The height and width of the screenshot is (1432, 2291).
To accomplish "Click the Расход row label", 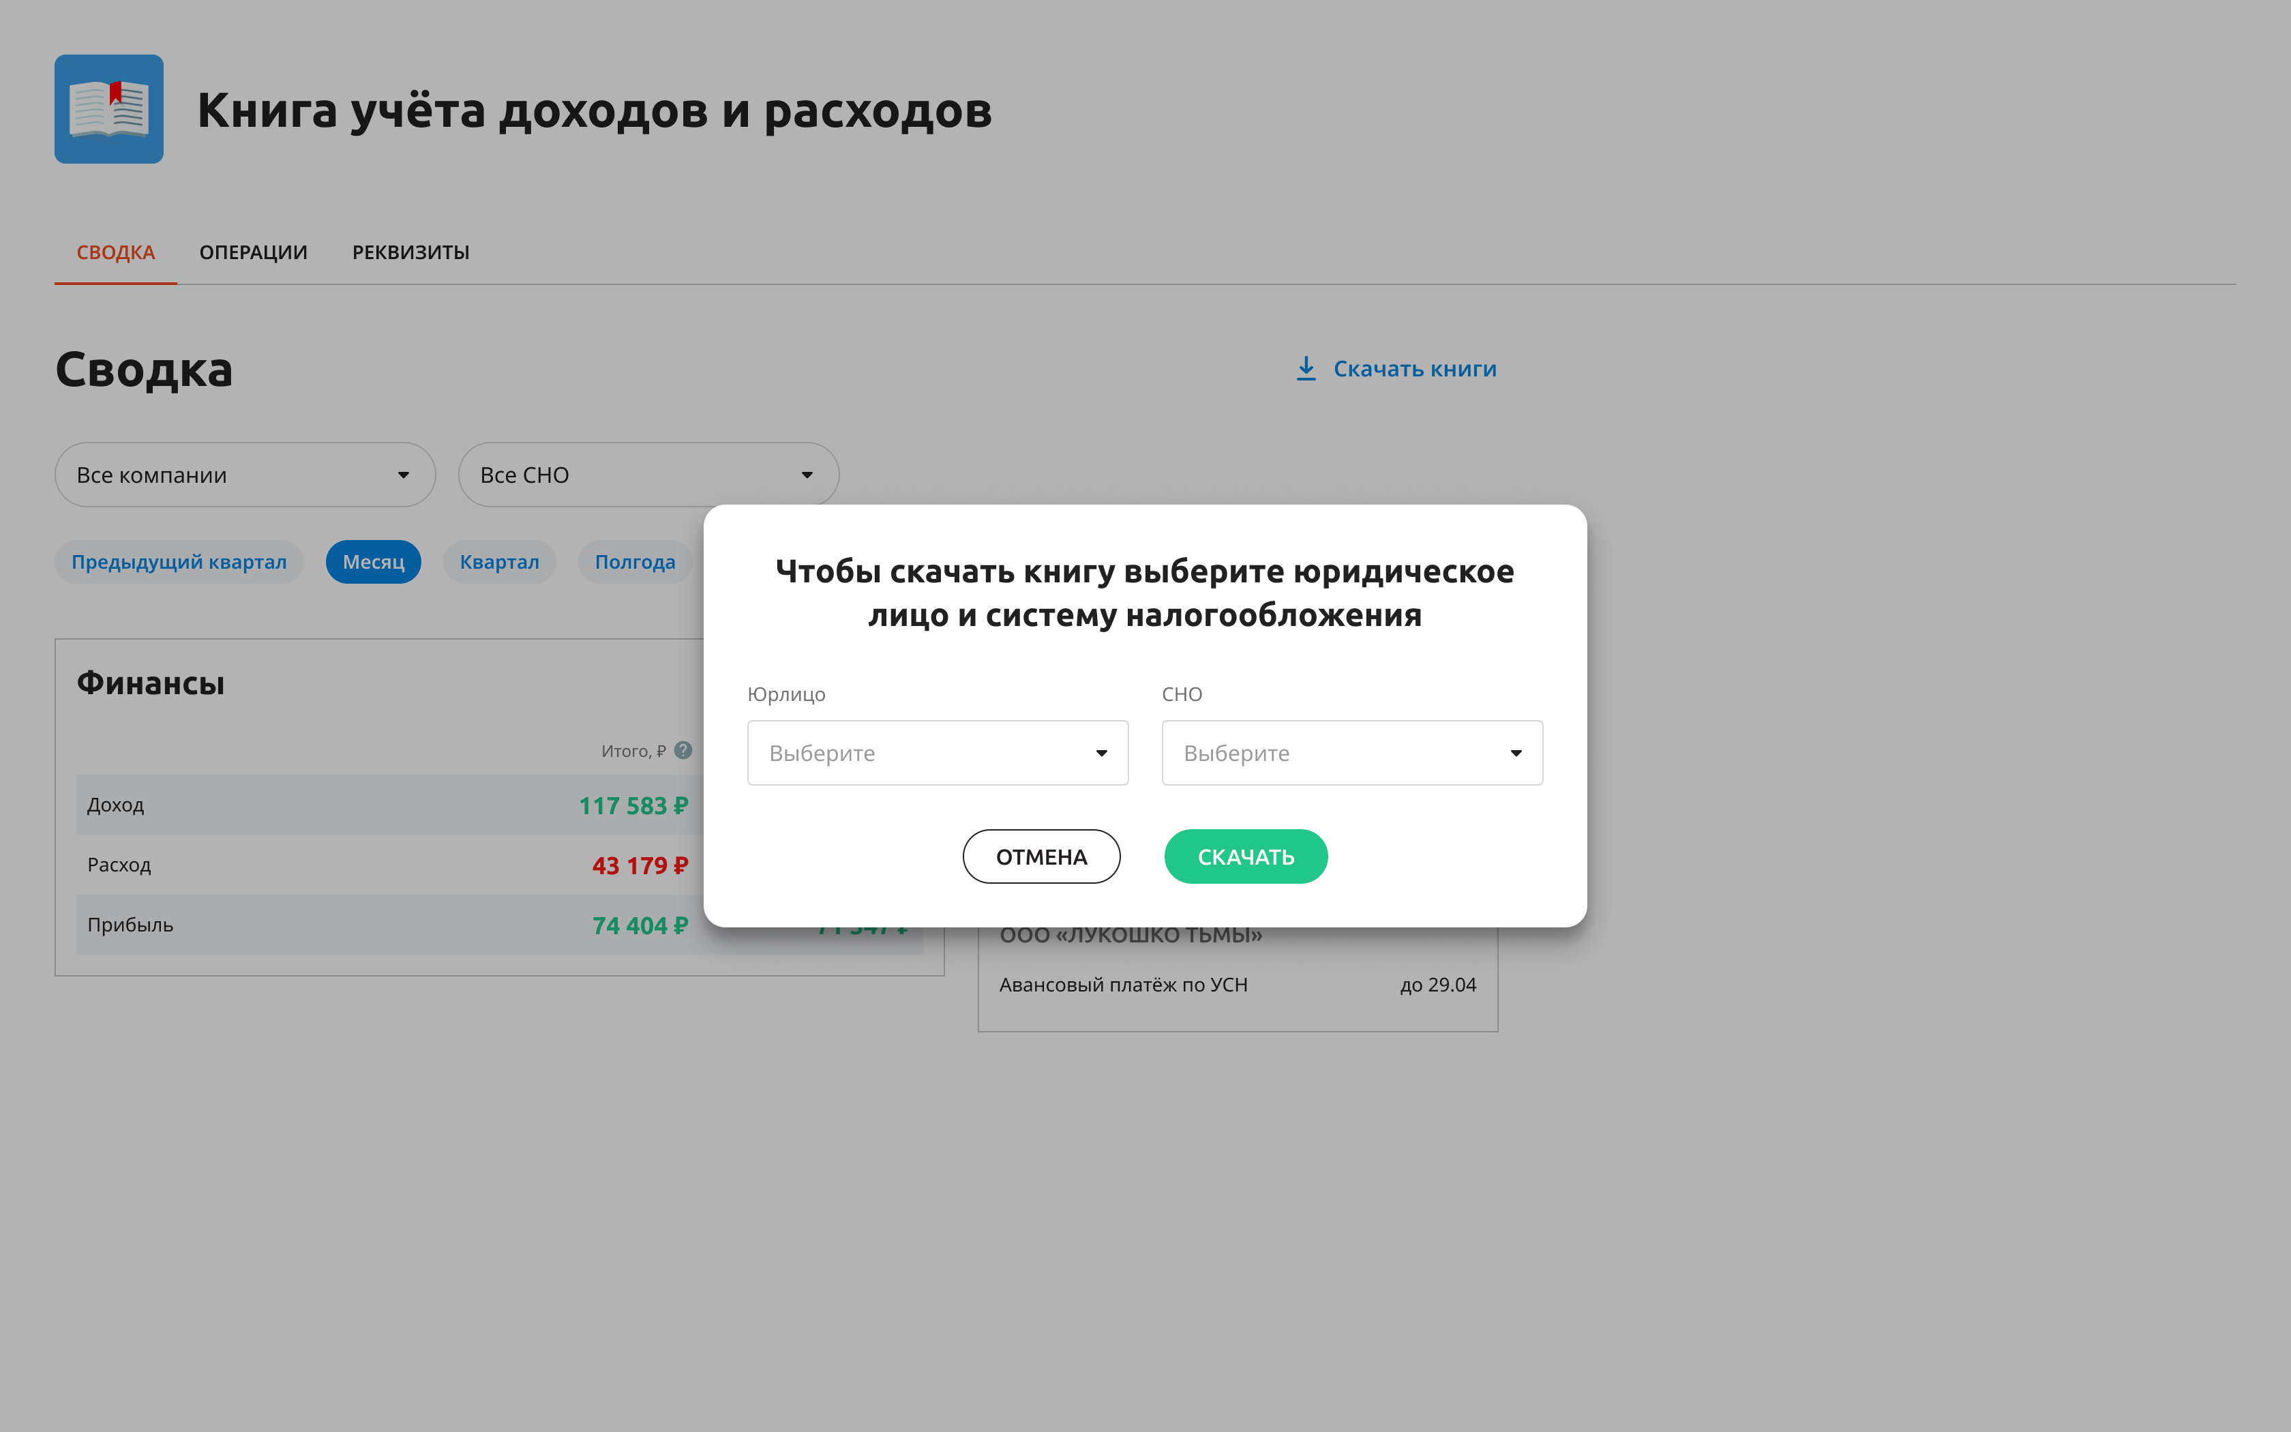I will coord(119,865).
